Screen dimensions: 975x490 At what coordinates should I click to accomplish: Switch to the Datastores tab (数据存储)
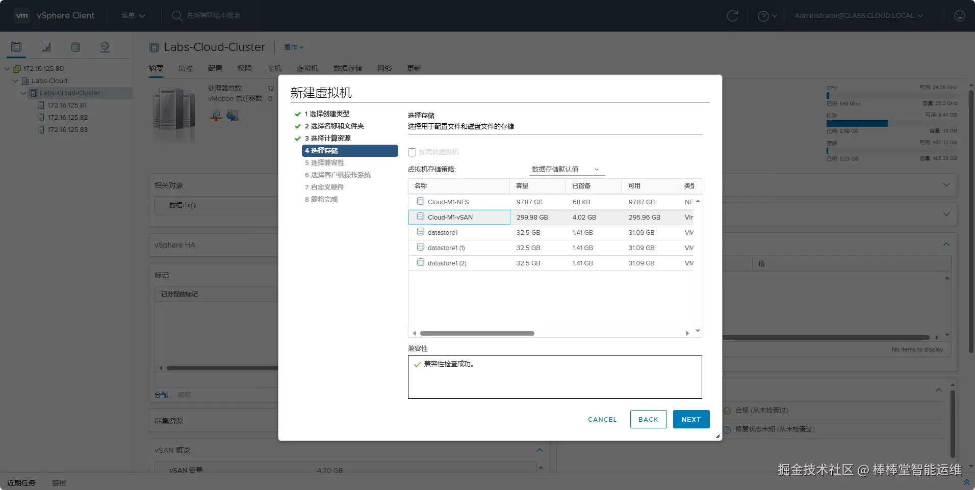348,68
